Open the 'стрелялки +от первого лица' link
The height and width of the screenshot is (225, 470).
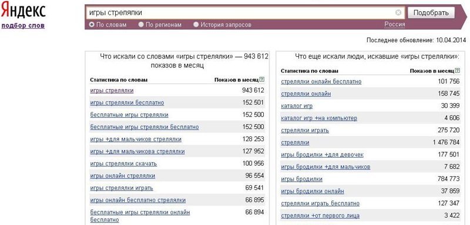pos(320,216)
